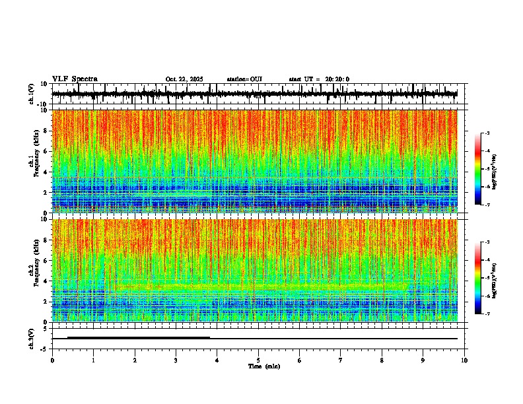Click the "ch.3(V)" axis label

tap(32, 339)
